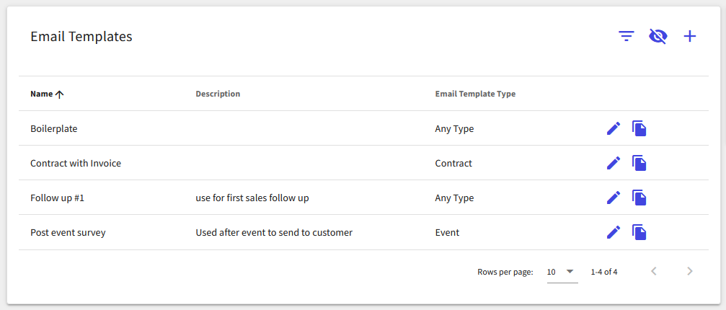Go to the next page arrow
726x310 pixels.
(x=690, y=271)
